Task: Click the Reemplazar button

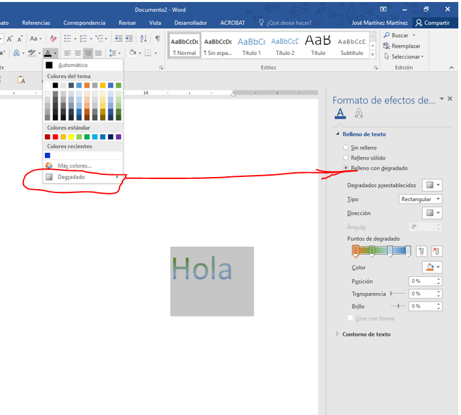Action: click(x=401, y=46)
